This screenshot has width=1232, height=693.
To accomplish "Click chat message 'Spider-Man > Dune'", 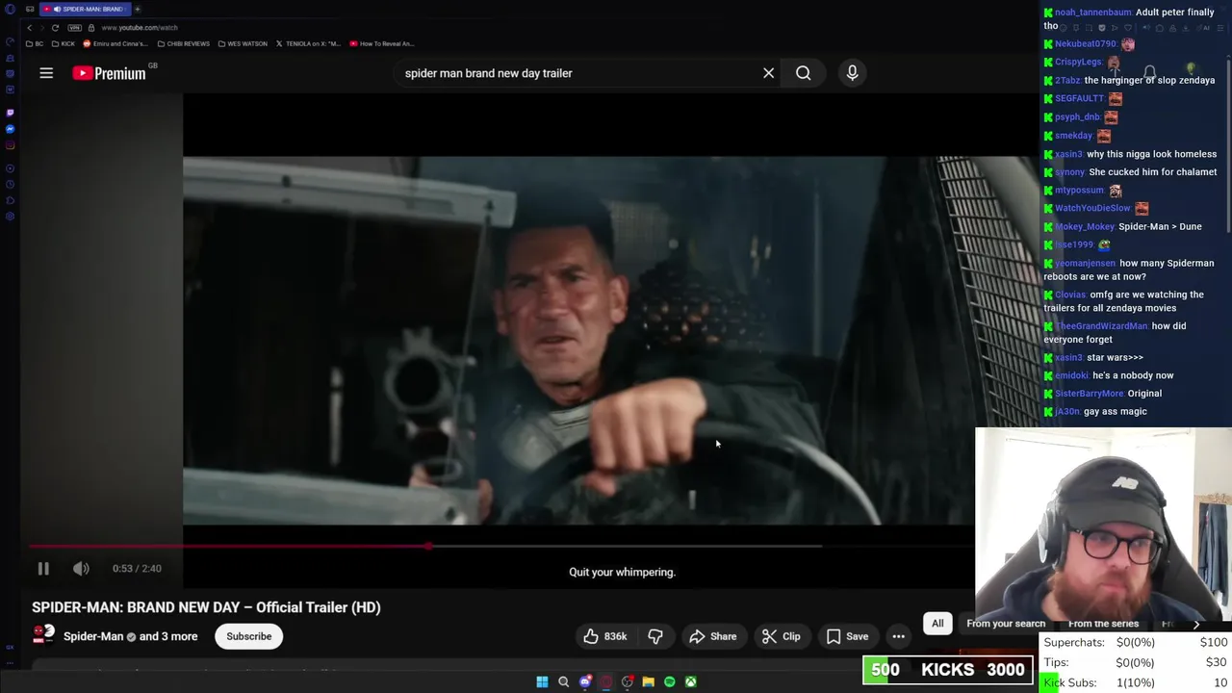I will point(1160,226).
